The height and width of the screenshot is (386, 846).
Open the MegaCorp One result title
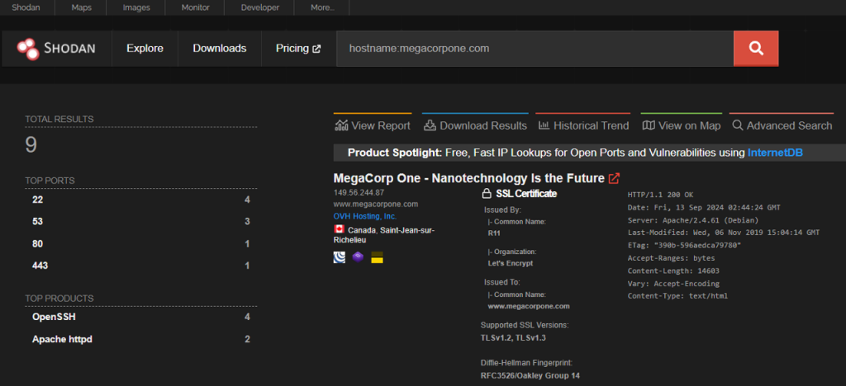[469, 178]
